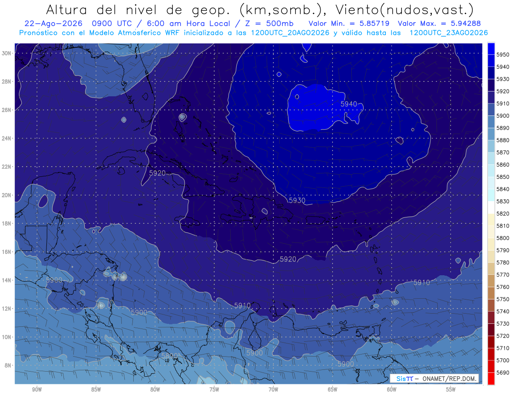Click the '5930' contour label on the map

297,200
